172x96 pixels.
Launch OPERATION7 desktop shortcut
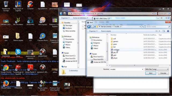point(42,53)
